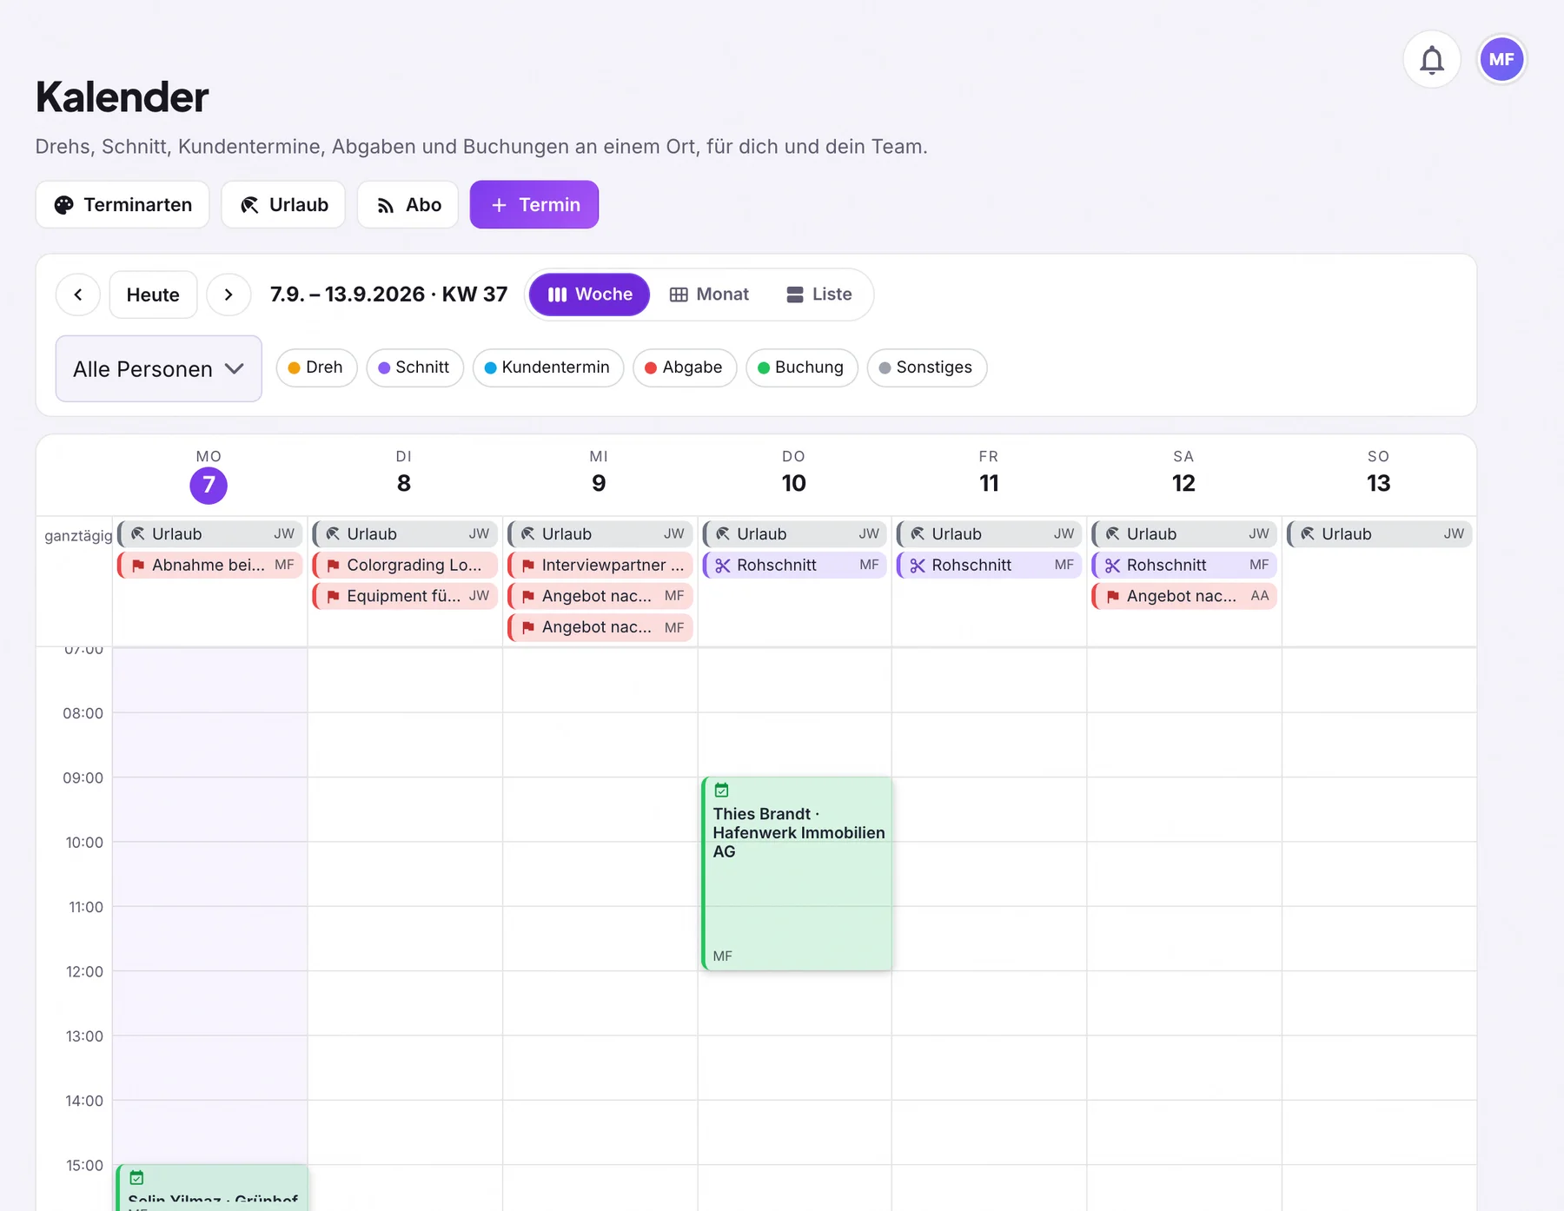Toggle the Sonstiges category filter
Image resolution: width=1564 pixels, height=1211 pixels.
(x=927, y=367)
